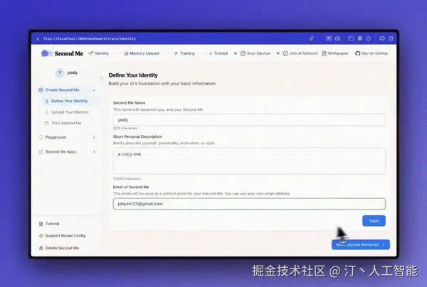Click the Second Me logo icon
The image size is (427, 287).
pos(46,53)
